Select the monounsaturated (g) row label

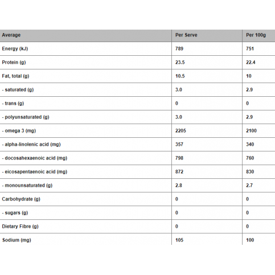coord(27,186)
